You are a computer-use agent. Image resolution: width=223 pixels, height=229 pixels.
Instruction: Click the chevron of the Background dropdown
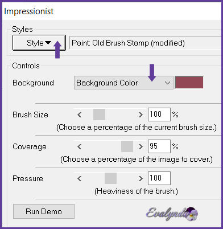167,83
